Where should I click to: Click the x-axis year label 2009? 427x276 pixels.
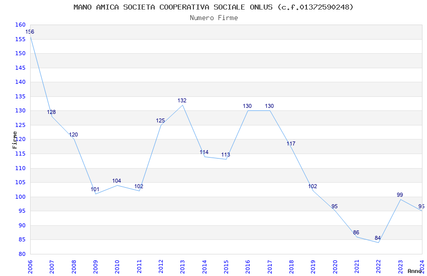[95, 266]
